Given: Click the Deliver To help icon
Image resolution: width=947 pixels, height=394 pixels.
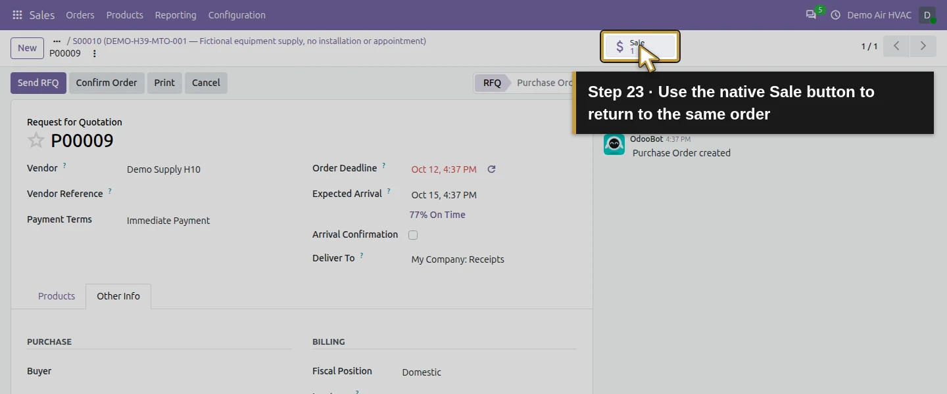Looking at the screenshot, I should click(x=361, y=255).
